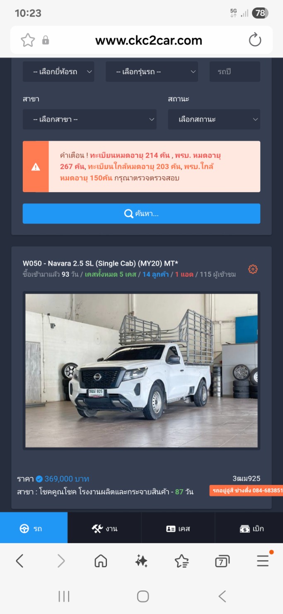
Task: Select the เบิก tab
Action: (252, 528)
